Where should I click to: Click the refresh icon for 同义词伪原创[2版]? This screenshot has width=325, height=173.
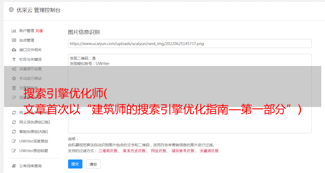click(x=14, y=122)
